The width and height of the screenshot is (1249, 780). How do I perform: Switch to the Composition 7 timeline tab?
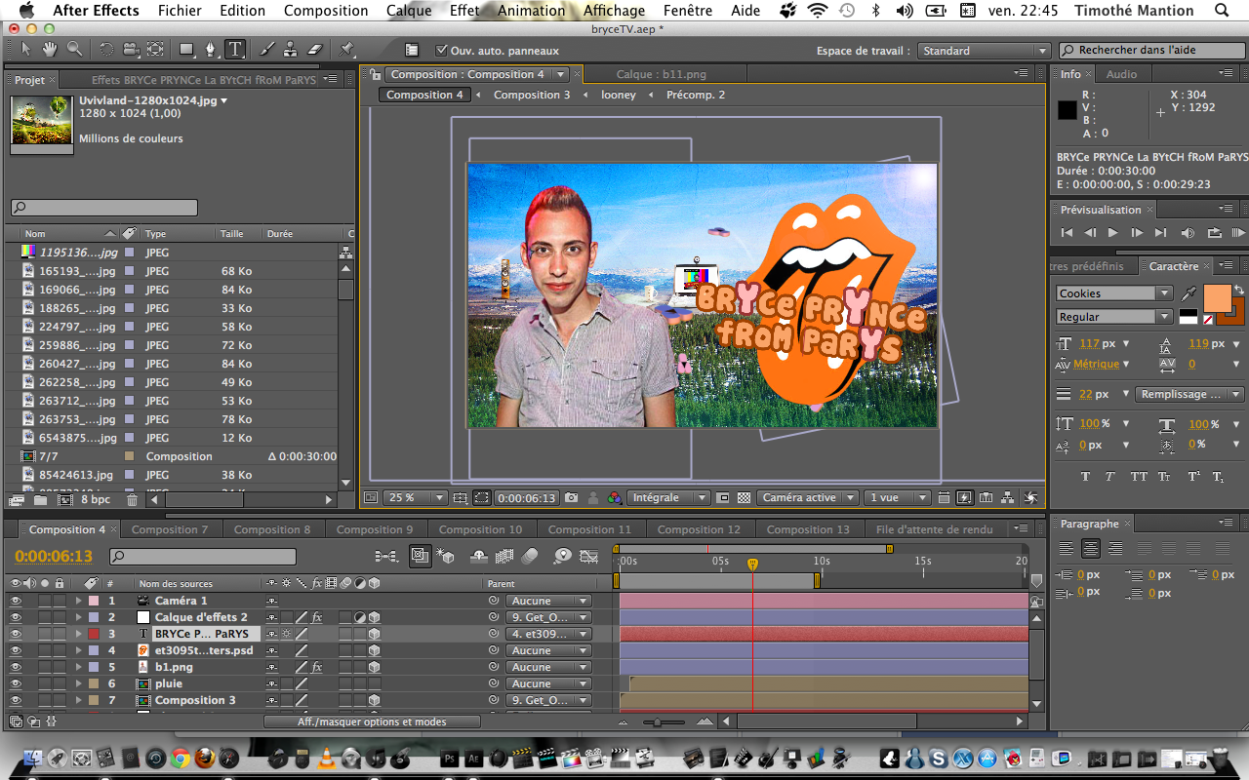coord(170,529)
